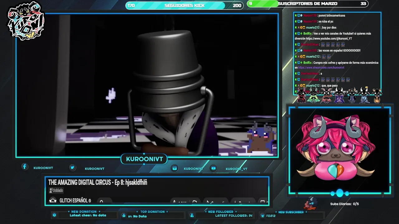Screen dimensions: 399x224
Task: Click the New Donation coin icon
Action: pos(55,215)
